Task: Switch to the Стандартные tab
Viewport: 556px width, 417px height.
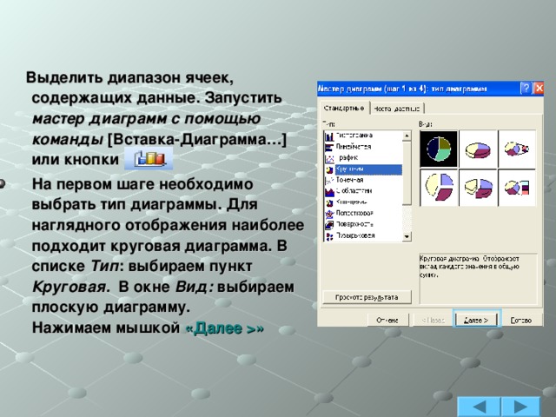Action: tap(345, 108)
